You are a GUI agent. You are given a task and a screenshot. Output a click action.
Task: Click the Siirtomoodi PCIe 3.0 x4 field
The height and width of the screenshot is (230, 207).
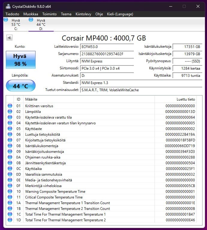pos(107,68)
